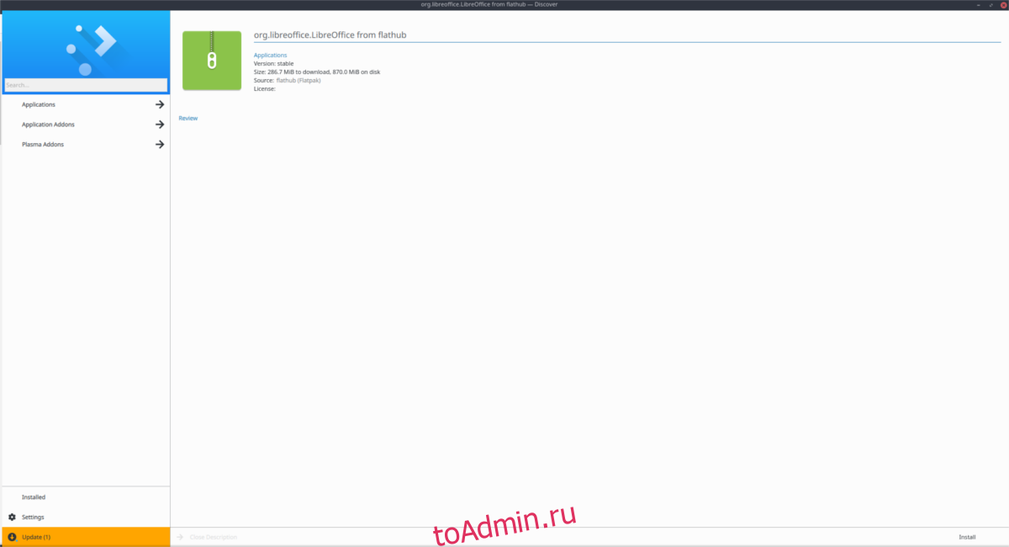Expand the Applications category arrow
1009x547 pixels.
159,104
